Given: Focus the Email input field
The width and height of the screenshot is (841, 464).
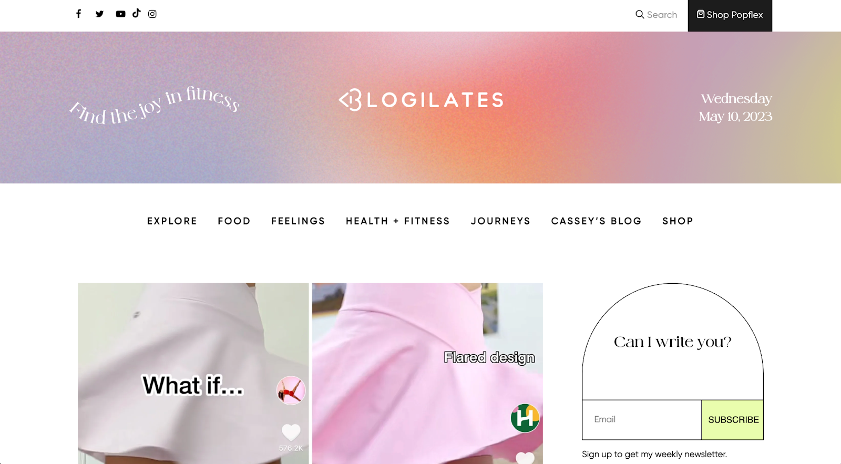Looking at the screenshot, I should (x=642, y=420).
